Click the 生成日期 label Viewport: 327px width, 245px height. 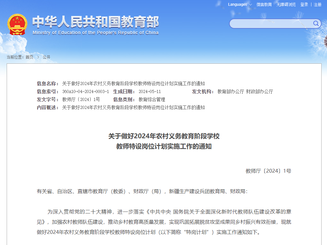(x=124, y=91)
